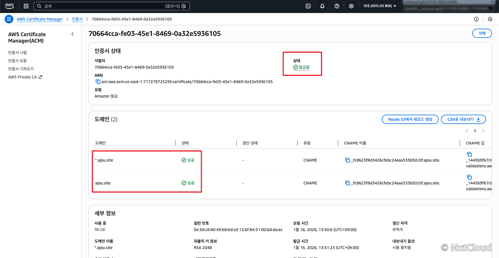
Task: Copy CNAME value for ajou.site row
Action: click(x=469, y=177)
